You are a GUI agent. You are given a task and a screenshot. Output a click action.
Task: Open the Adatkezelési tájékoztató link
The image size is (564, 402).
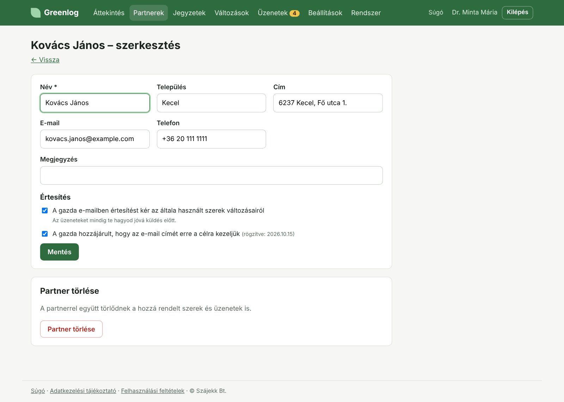click(x=83, y=391)
